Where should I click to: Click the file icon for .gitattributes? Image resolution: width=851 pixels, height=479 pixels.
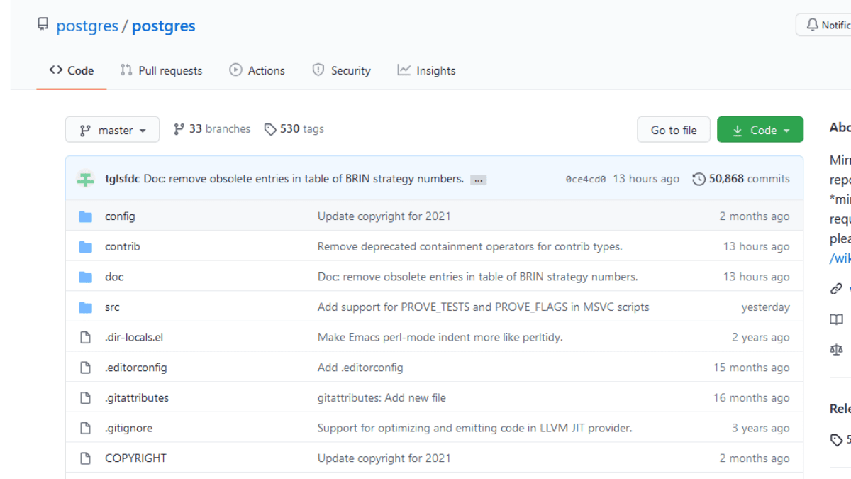[86, 398]
